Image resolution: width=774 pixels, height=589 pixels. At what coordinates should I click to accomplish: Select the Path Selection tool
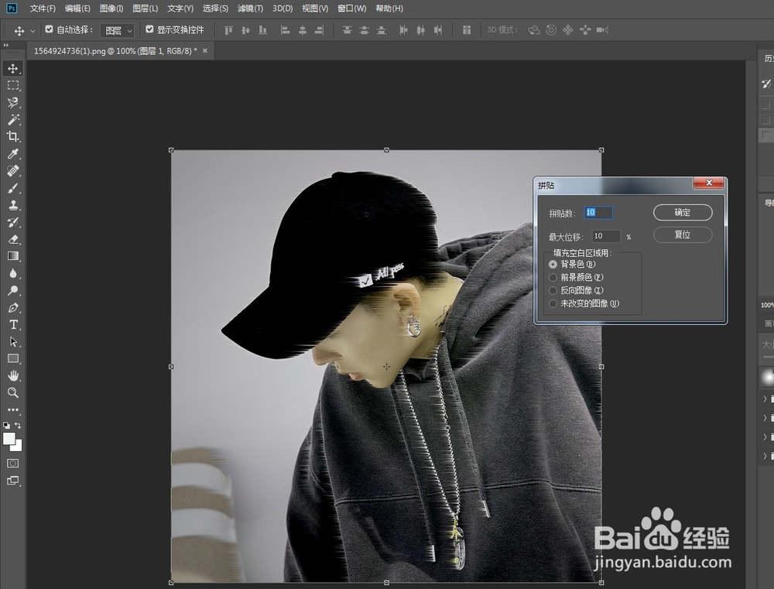click(13, 341)
